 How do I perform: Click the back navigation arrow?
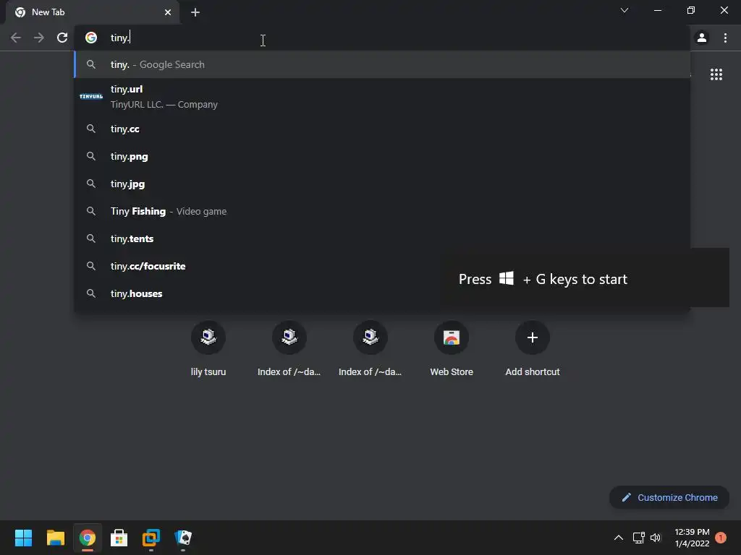pyautogui.click(x=16, y=38)
